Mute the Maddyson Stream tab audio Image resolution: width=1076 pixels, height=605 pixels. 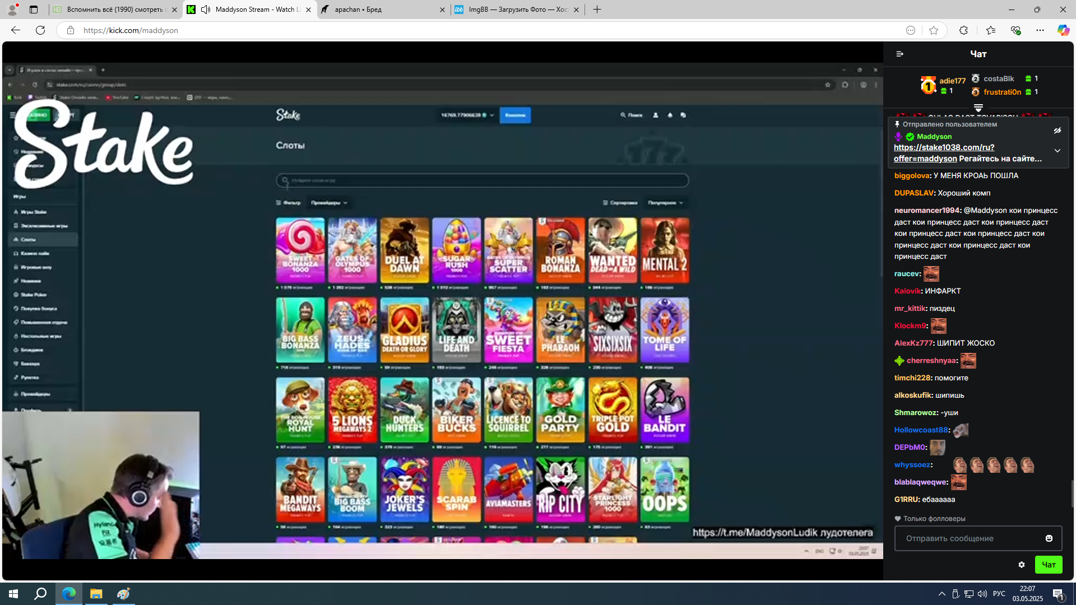click(x=206, y=10)
